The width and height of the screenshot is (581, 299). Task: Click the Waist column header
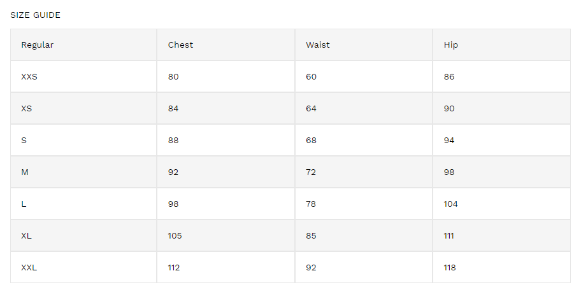click(x=317, y=45)
